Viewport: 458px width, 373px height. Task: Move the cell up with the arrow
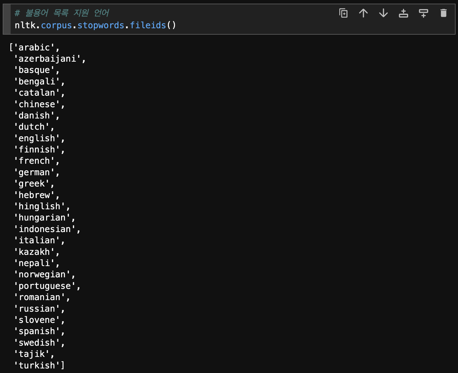[363, 13]
